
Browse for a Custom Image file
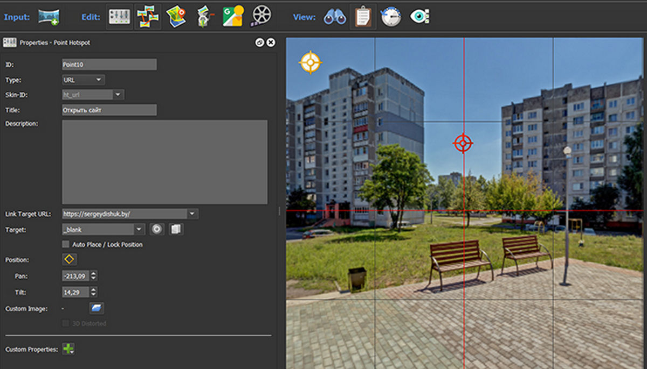(x=97, y=308)
